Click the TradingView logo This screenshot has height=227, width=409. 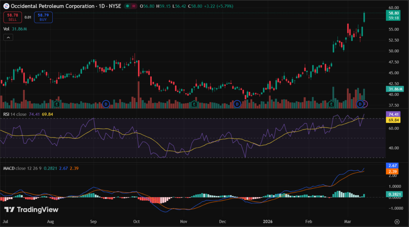coord(31,209)
